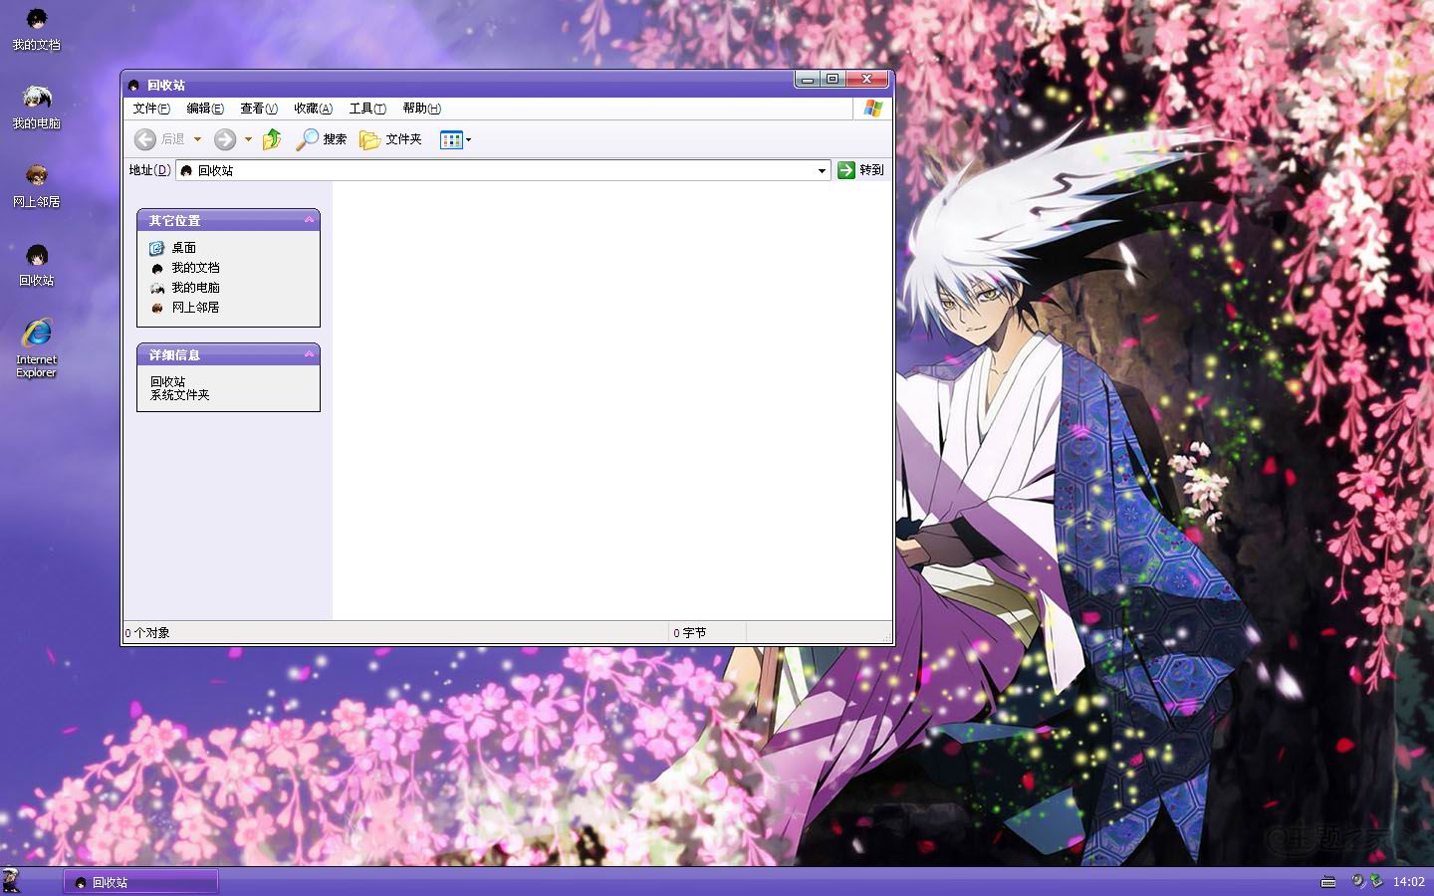The width and height of the screenshot is (1434, 896).
Task: Click the Views icon in toolbar
Action: pos(451,139)
